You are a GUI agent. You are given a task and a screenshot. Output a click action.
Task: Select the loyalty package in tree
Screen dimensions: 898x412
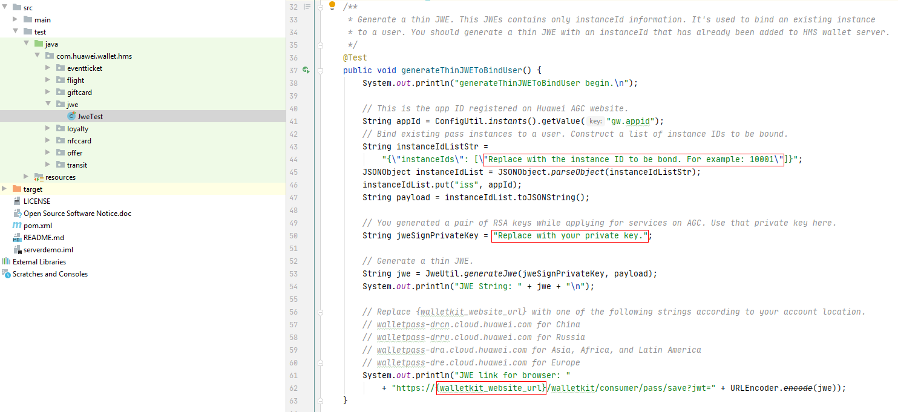tap(77, 129)
